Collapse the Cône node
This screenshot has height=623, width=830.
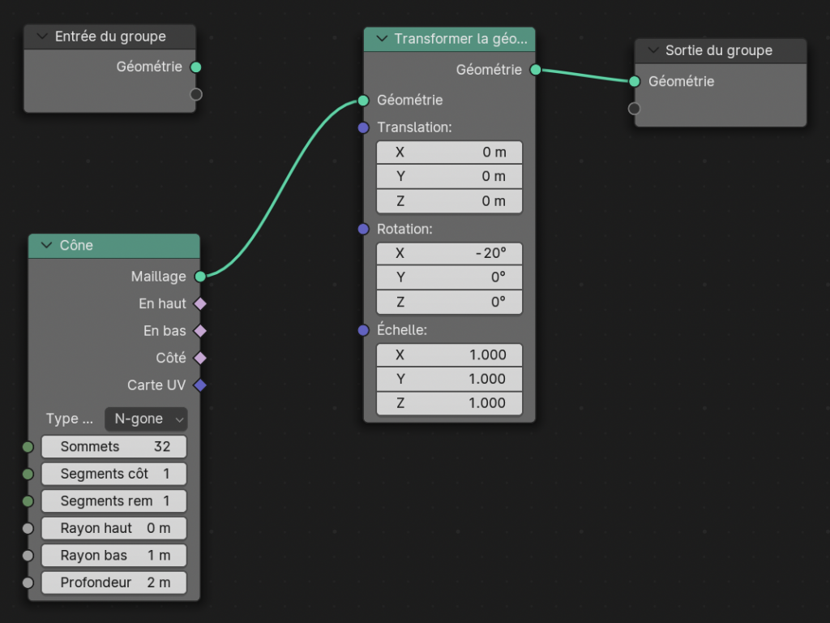tap(45, 246)
